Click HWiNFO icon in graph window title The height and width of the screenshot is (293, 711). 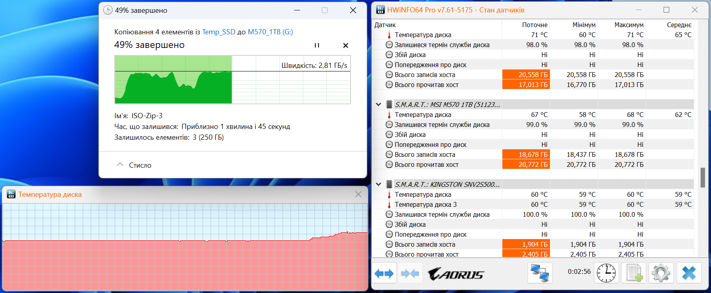(11, 194)
